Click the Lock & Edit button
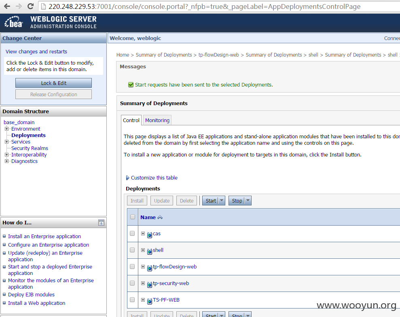The width and height of the screenshot is (400, 317). coord(53,83)
